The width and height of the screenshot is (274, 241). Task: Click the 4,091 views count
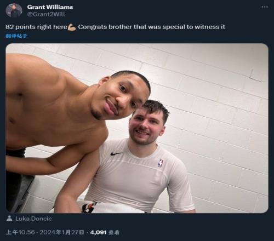coord(98,232)
